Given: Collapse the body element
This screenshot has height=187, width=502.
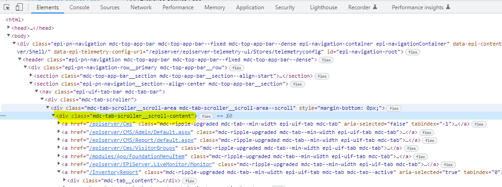Looking at the screenshot, I should pos(9,36).
